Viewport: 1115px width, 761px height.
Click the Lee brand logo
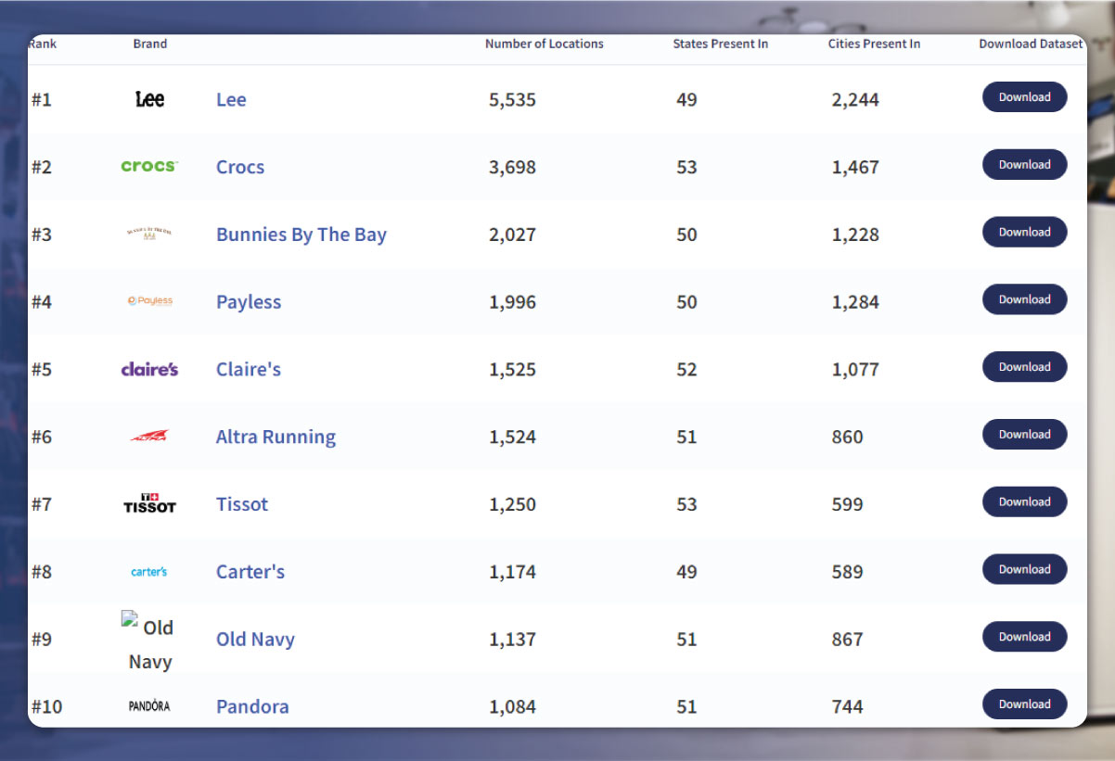point(149,99)
